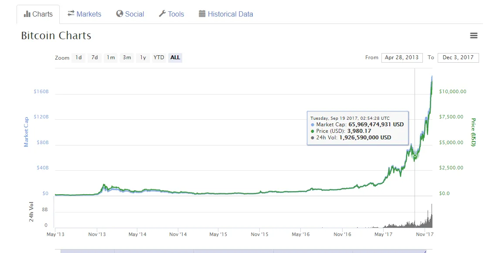The image size is (500, 253).
Task: Edit the To date field Dec 3, 2017
Action: (x=458, y=57)
